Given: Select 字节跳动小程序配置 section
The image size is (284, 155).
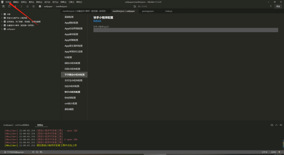Looking at the screenshot, I should point(74,75).
